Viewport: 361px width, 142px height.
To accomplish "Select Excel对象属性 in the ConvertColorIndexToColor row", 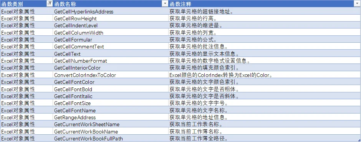I will (x=18, y=75).
